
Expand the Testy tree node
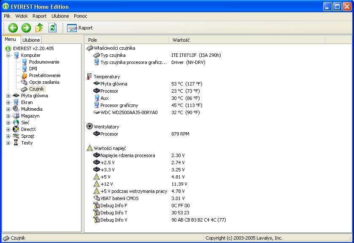(8, 143)
